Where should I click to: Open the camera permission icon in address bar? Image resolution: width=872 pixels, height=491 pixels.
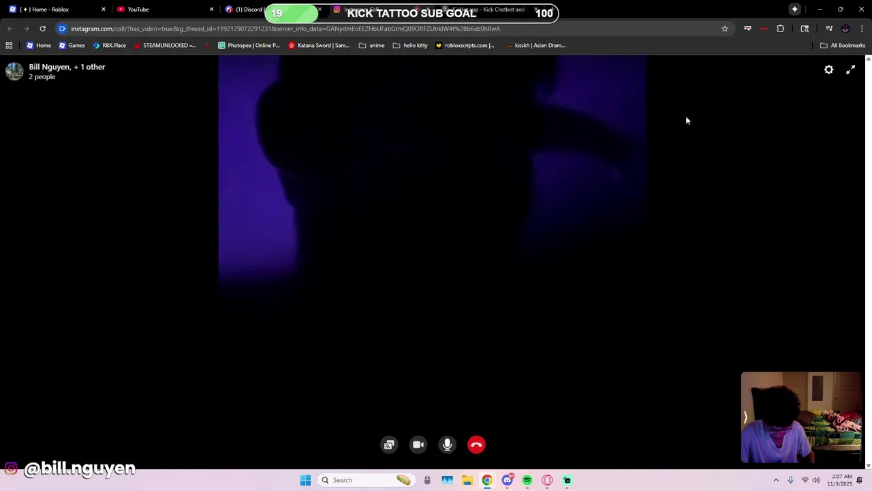click(x=62, y=29)
